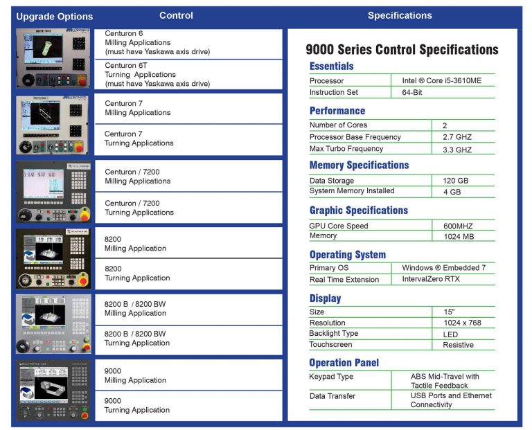This screenshot has width=532, height=430.
Task: Click the Centuron 7 control panel thumbnail
Action: 52,125
